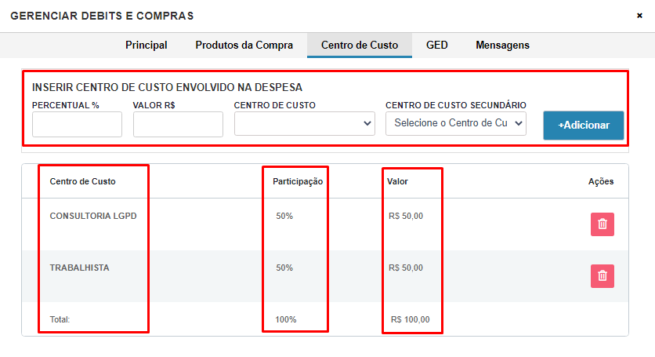Delete the TRABALHISTA cost center row
The image size is (655, 357).
tap(602, 276)
